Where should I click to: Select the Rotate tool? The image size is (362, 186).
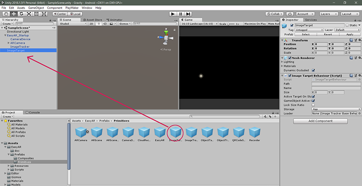click(x=21, y=14)
